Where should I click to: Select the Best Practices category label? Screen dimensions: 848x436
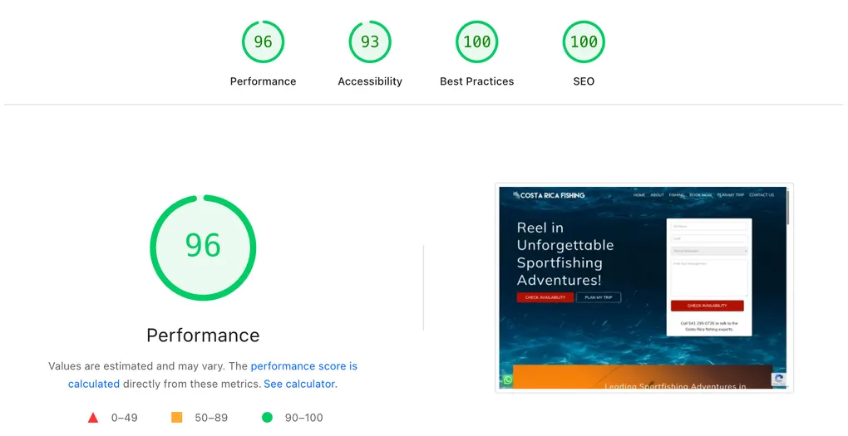pos(477,81)
